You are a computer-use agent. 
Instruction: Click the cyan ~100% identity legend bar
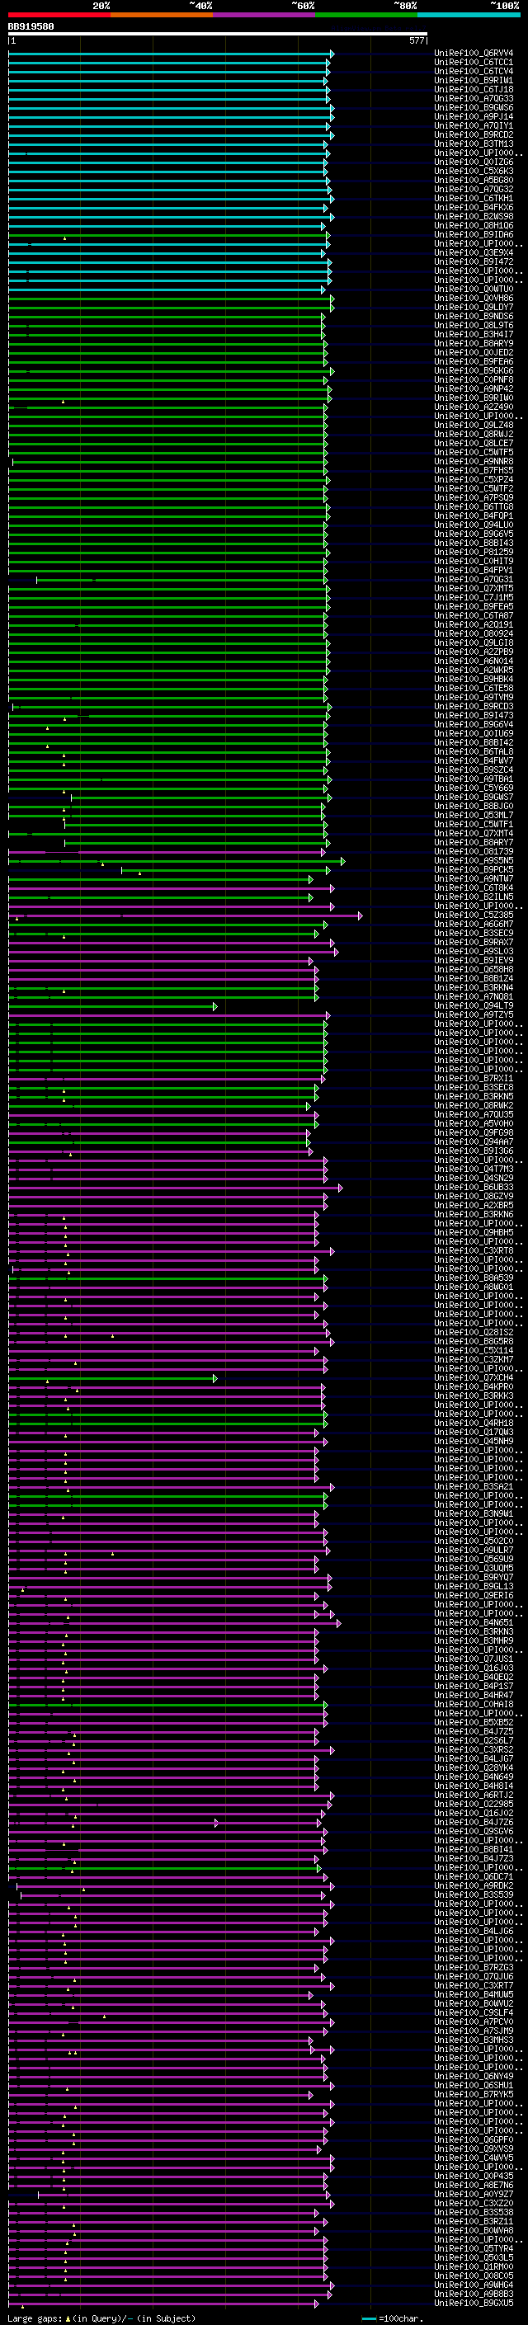tap(469, 15)
